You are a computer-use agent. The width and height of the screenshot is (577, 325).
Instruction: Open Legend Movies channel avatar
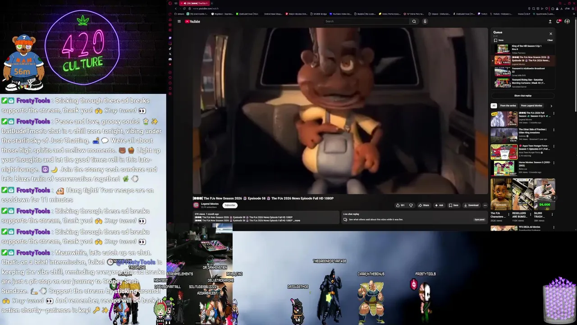(196, 205)
